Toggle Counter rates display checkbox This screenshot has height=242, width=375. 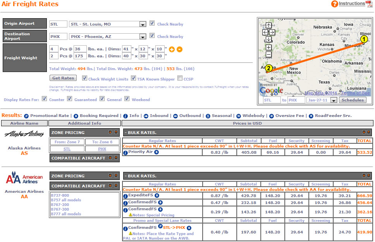pos(44,98)
